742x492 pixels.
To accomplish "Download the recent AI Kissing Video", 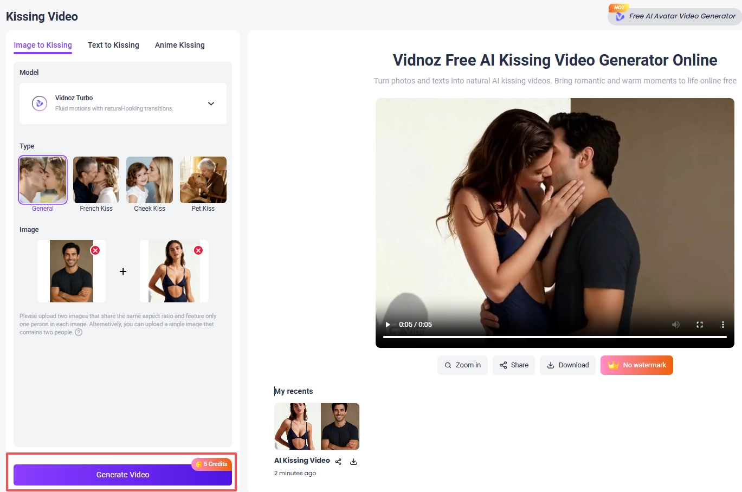I will coord(353,461).
